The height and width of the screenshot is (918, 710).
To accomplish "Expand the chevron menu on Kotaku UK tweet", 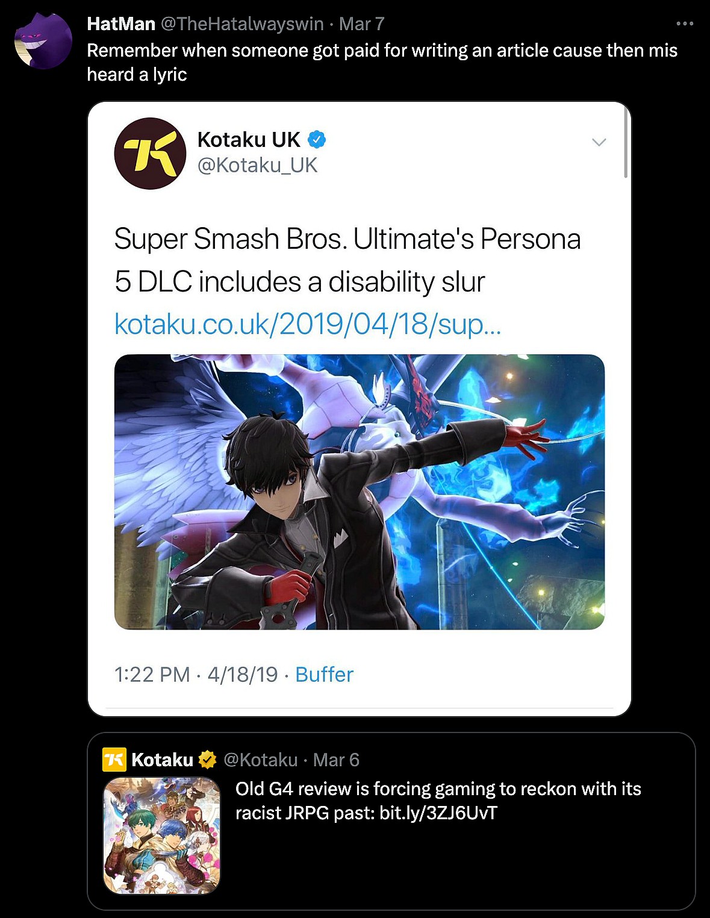I will (599, 142).
